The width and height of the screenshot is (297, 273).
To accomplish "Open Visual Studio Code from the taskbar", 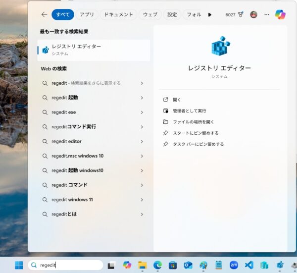I will (249, 265).
